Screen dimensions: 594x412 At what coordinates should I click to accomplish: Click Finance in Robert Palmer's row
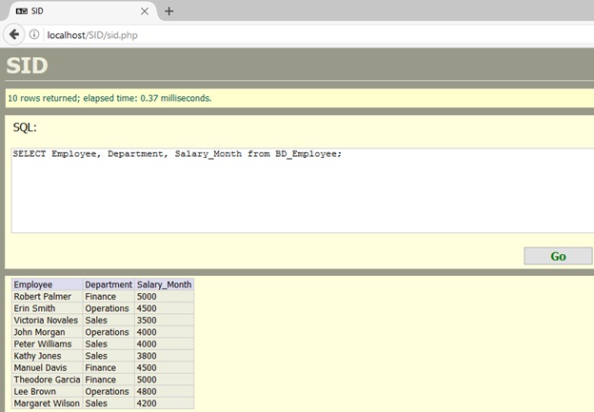109,296
